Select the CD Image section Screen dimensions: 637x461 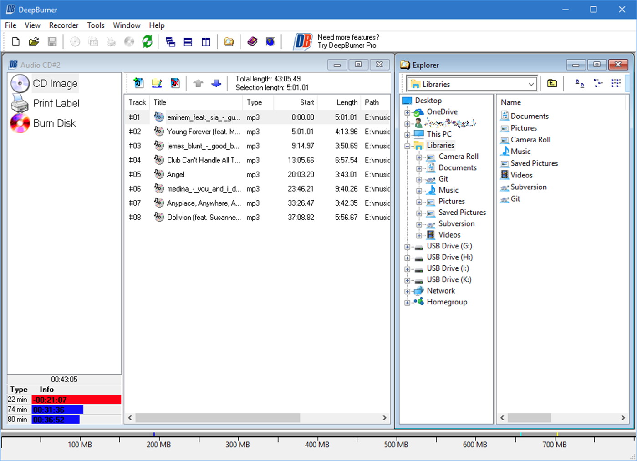44,84
